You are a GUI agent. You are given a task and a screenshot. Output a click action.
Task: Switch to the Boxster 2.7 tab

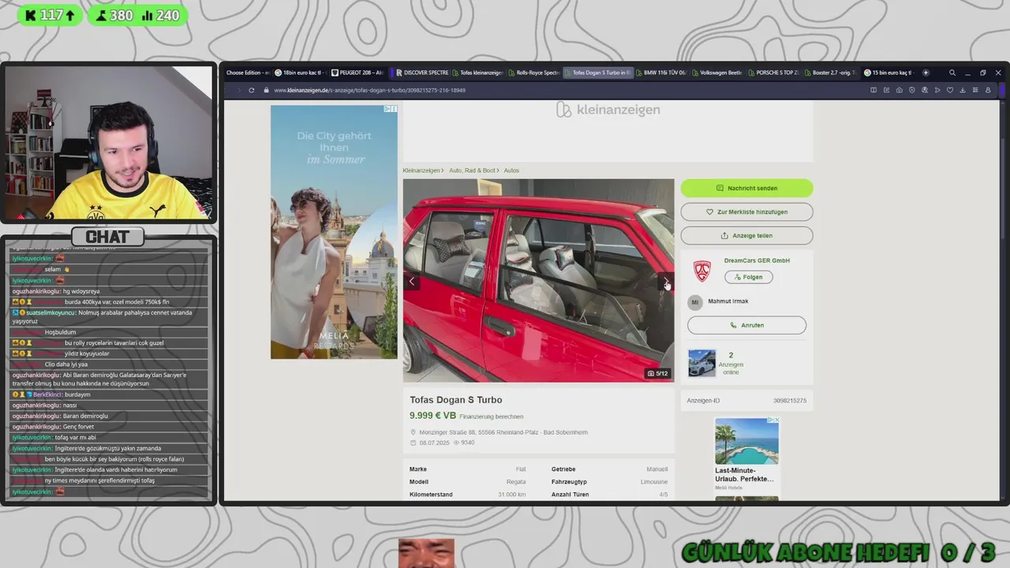[x=829, y=73]
